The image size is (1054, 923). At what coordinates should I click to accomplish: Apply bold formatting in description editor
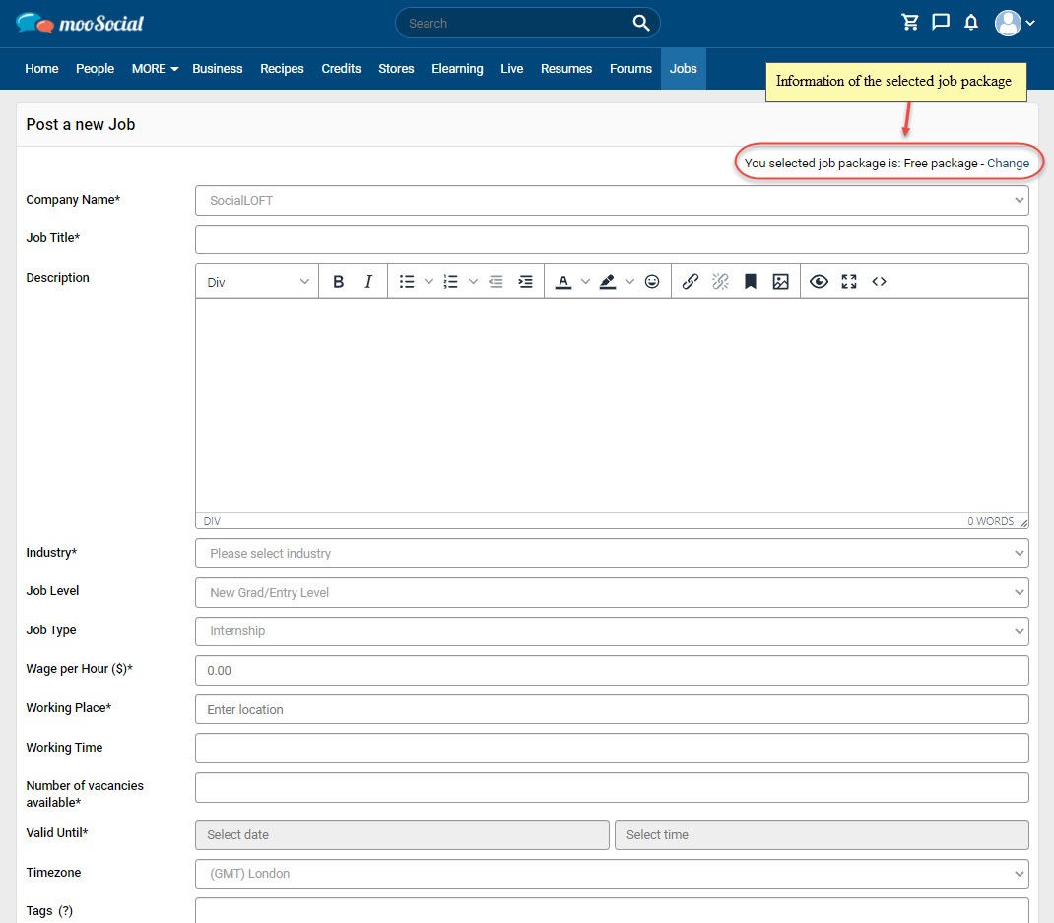(339, 282)
